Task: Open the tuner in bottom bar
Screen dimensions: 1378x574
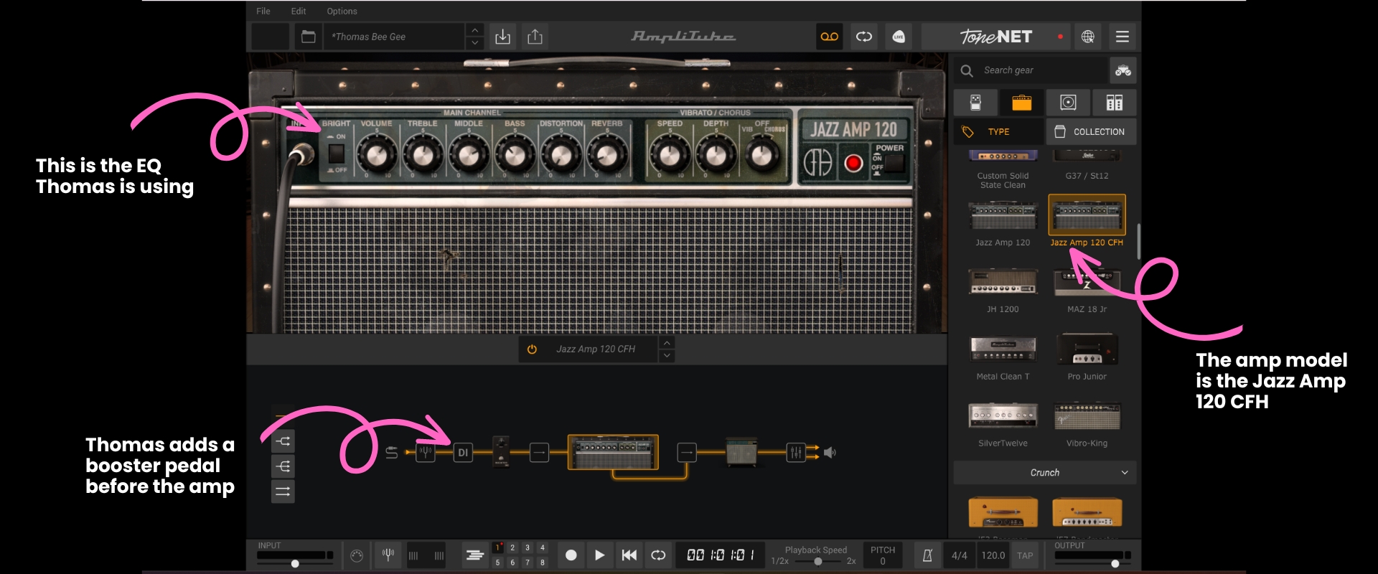Action: click(388, 555)
